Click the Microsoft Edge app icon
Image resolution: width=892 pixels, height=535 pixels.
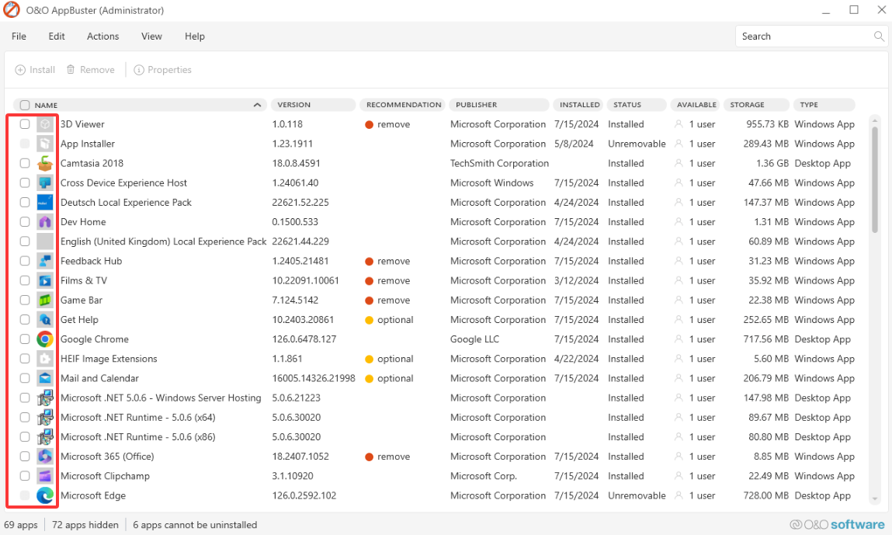tap(45, 495)
